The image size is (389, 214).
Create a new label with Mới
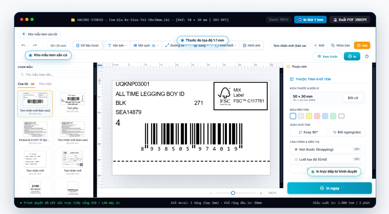319,45
